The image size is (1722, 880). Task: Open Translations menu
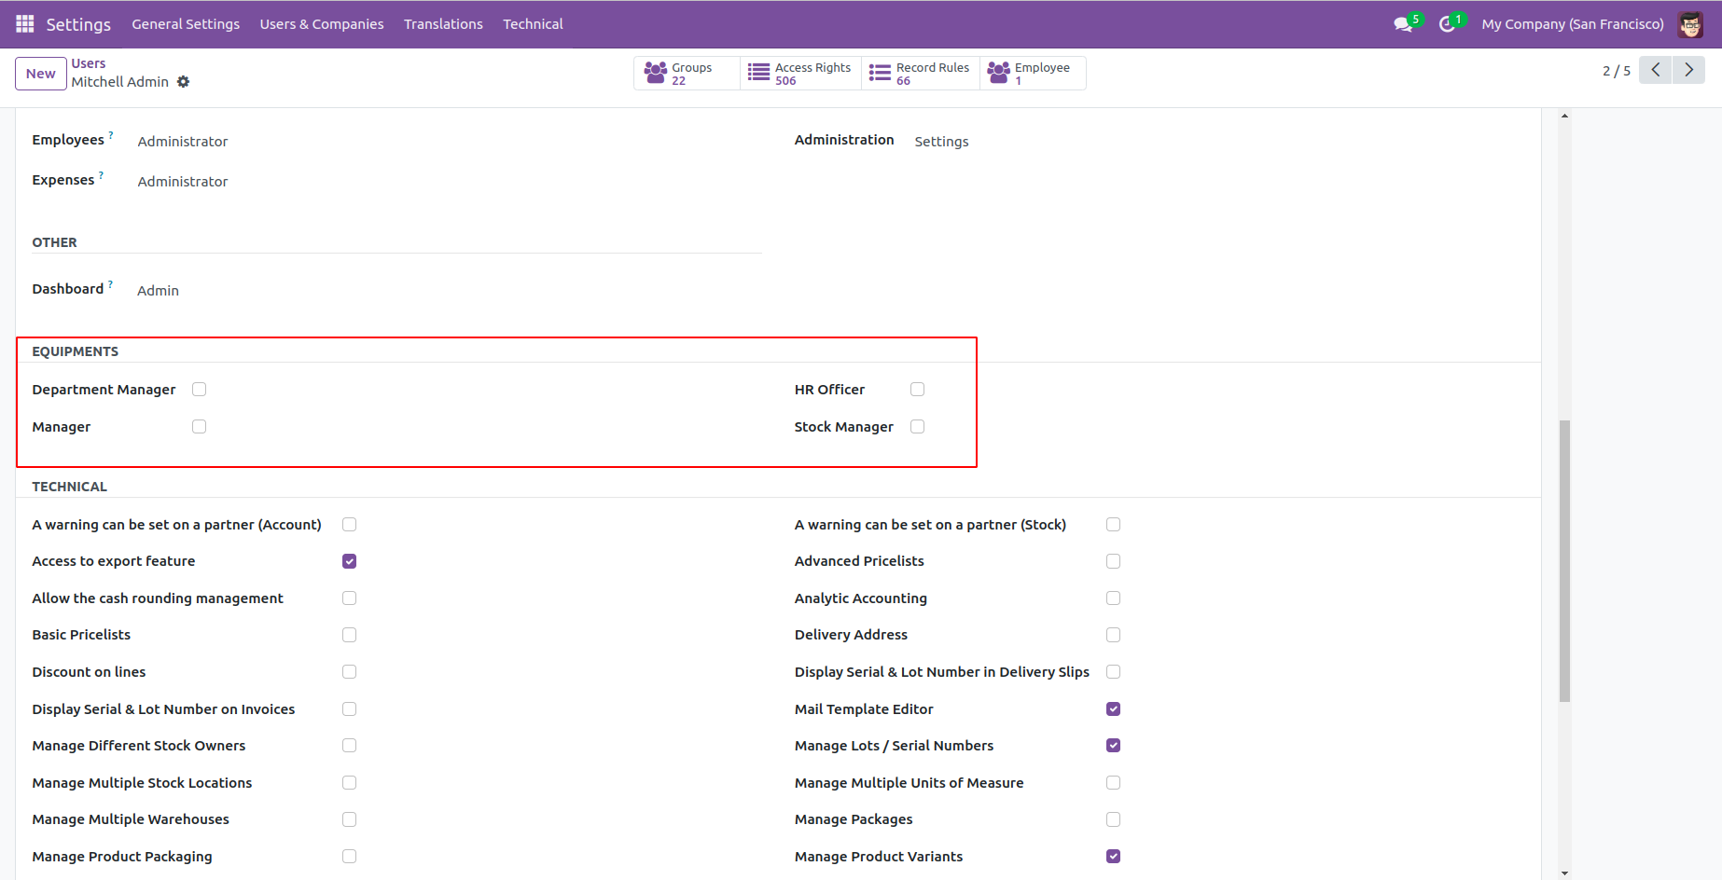tap(443, 24)
